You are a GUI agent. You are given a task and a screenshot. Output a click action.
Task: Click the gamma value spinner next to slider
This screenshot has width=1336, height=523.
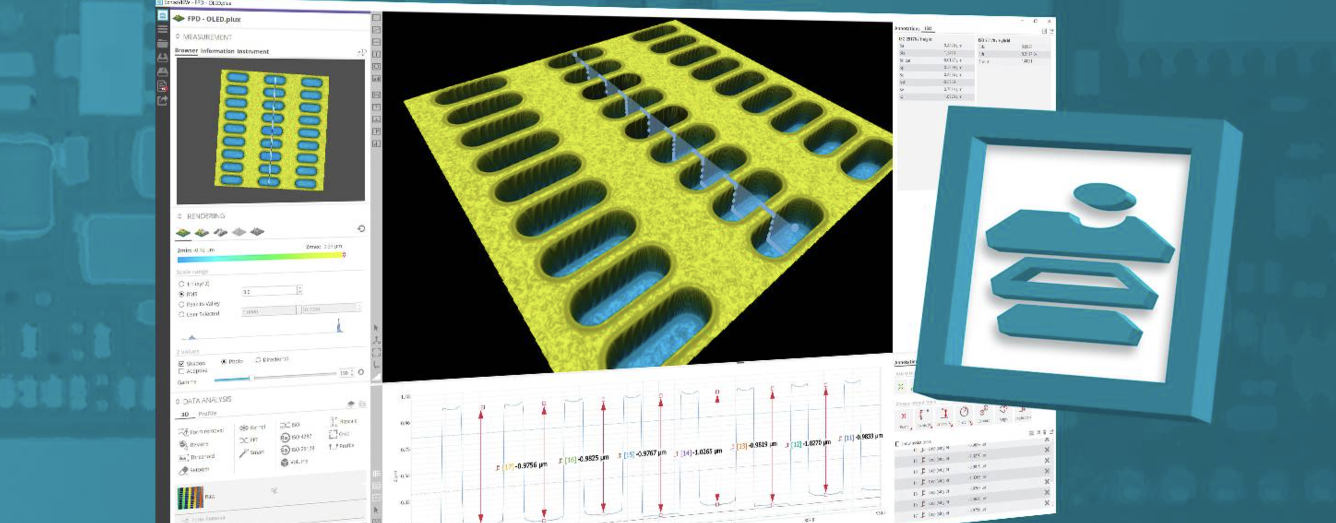(x=352, y=372)
